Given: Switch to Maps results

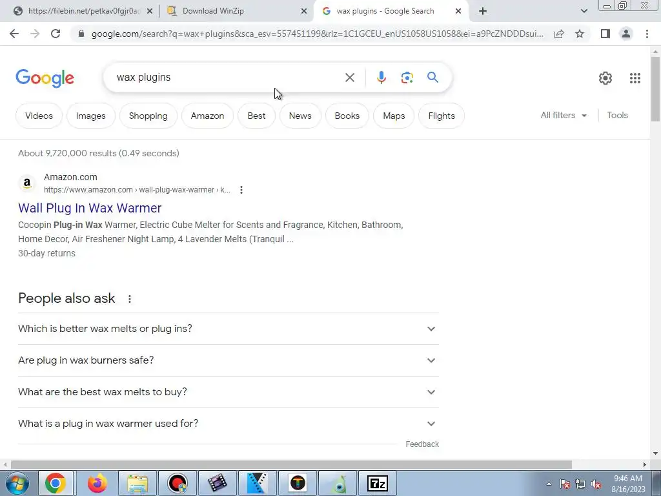Looking at the screenshot, I should 394,116.
